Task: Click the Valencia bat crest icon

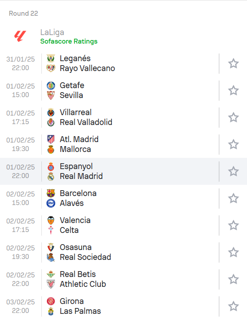Action: [x=51, y=220]
